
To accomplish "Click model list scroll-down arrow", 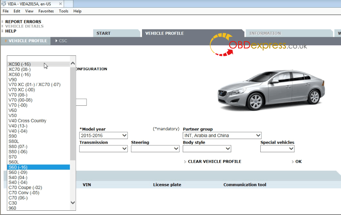I will [x=73, y=203].
